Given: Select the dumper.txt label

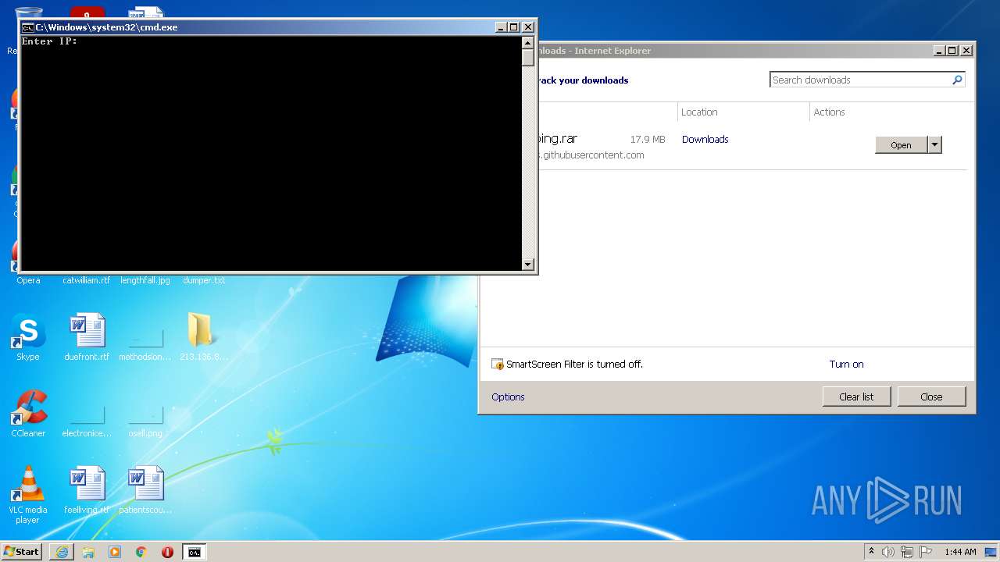Looking at the screenshot, I should click(x=204, y=280).
